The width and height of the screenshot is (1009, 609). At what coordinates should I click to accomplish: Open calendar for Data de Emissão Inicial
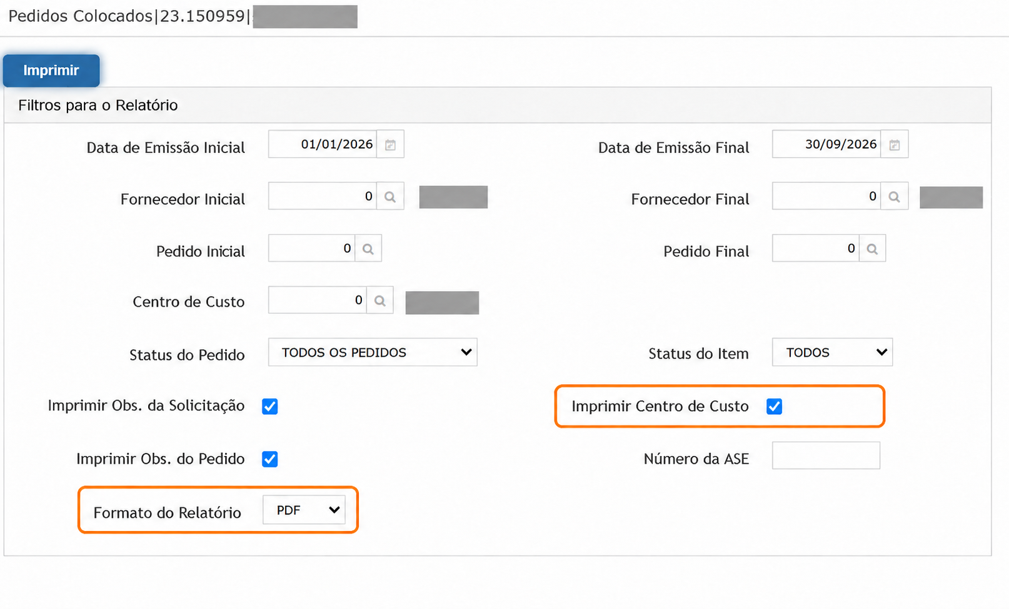point(390,144)
